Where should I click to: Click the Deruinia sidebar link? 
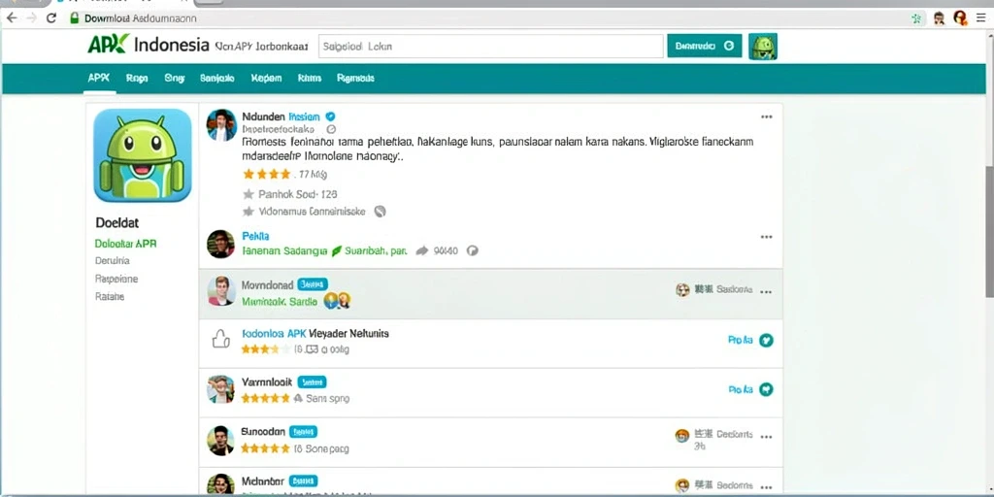(x=113, y=260)
